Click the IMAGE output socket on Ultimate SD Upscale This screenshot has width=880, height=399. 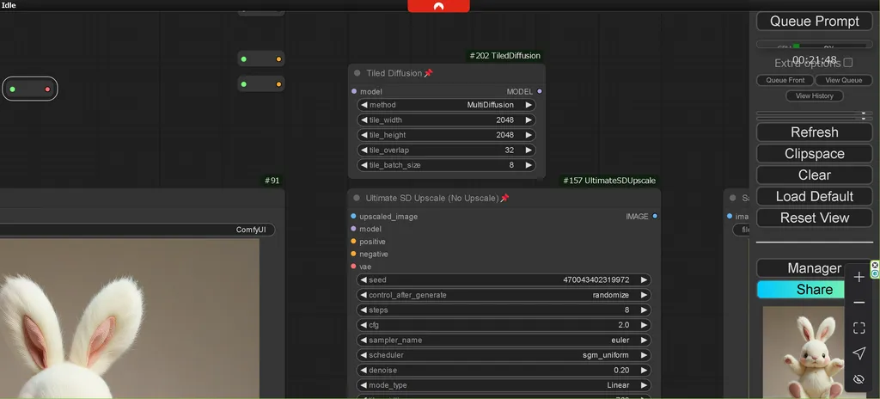655,217
